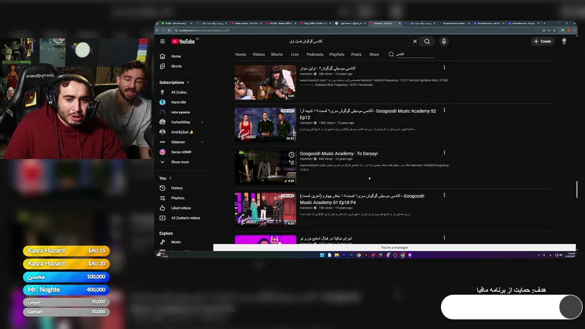Open Sidemen subscription channel
The width and height of the screenshot is (585, 329).
[x=178, y=142]
